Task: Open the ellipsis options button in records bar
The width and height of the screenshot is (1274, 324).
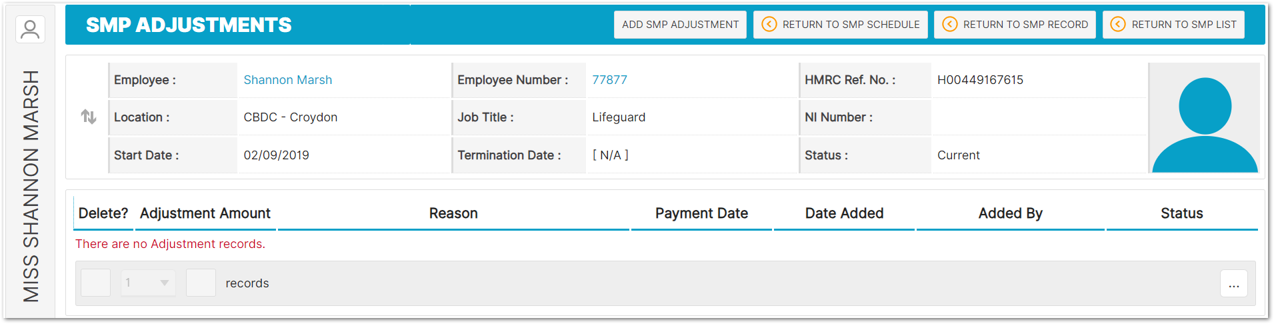Action: point(1233,283)
